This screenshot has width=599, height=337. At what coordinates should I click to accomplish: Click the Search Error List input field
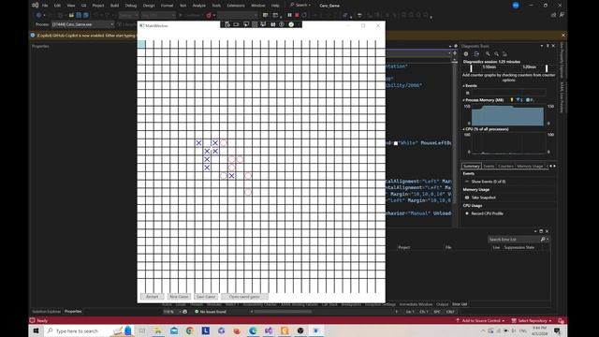[x=514, y=240]
